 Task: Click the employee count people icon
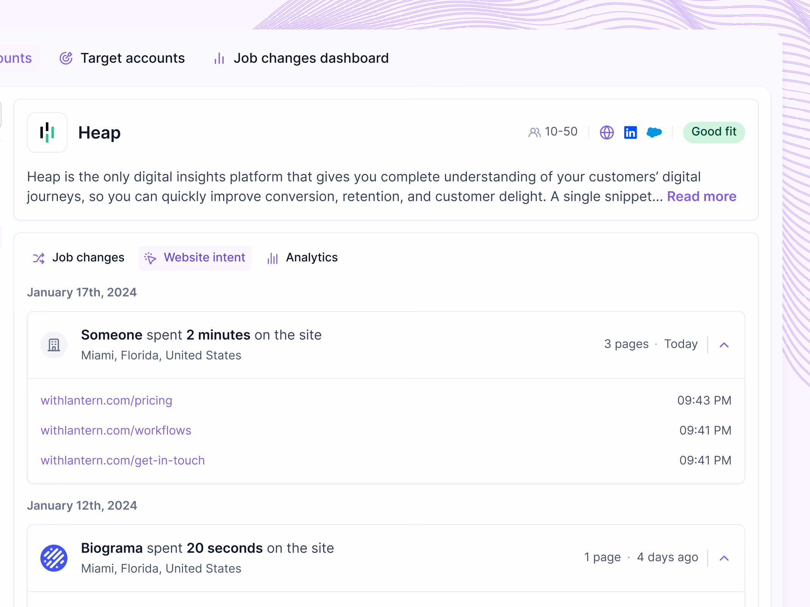535,132
